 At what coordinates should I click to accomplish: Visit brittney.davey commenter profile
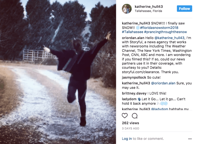(x=134, y=93)
